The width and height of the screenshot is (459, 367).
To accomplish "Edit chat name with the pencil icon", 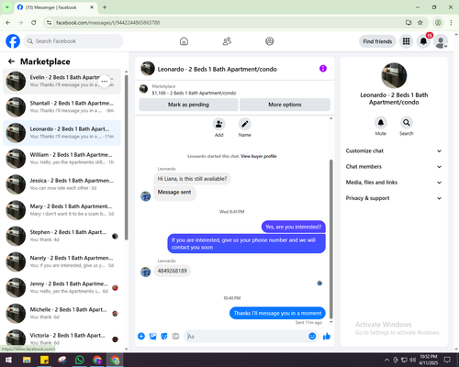I will [x=245, y=124].
